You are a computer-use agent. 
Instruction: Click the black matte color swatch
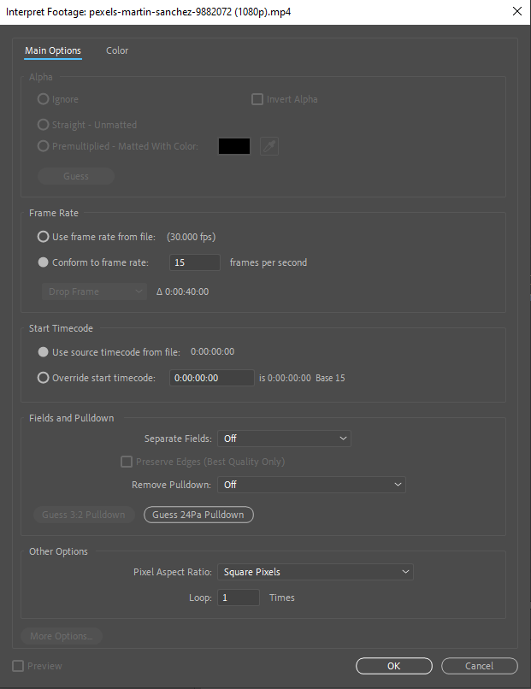pos(234,146)
